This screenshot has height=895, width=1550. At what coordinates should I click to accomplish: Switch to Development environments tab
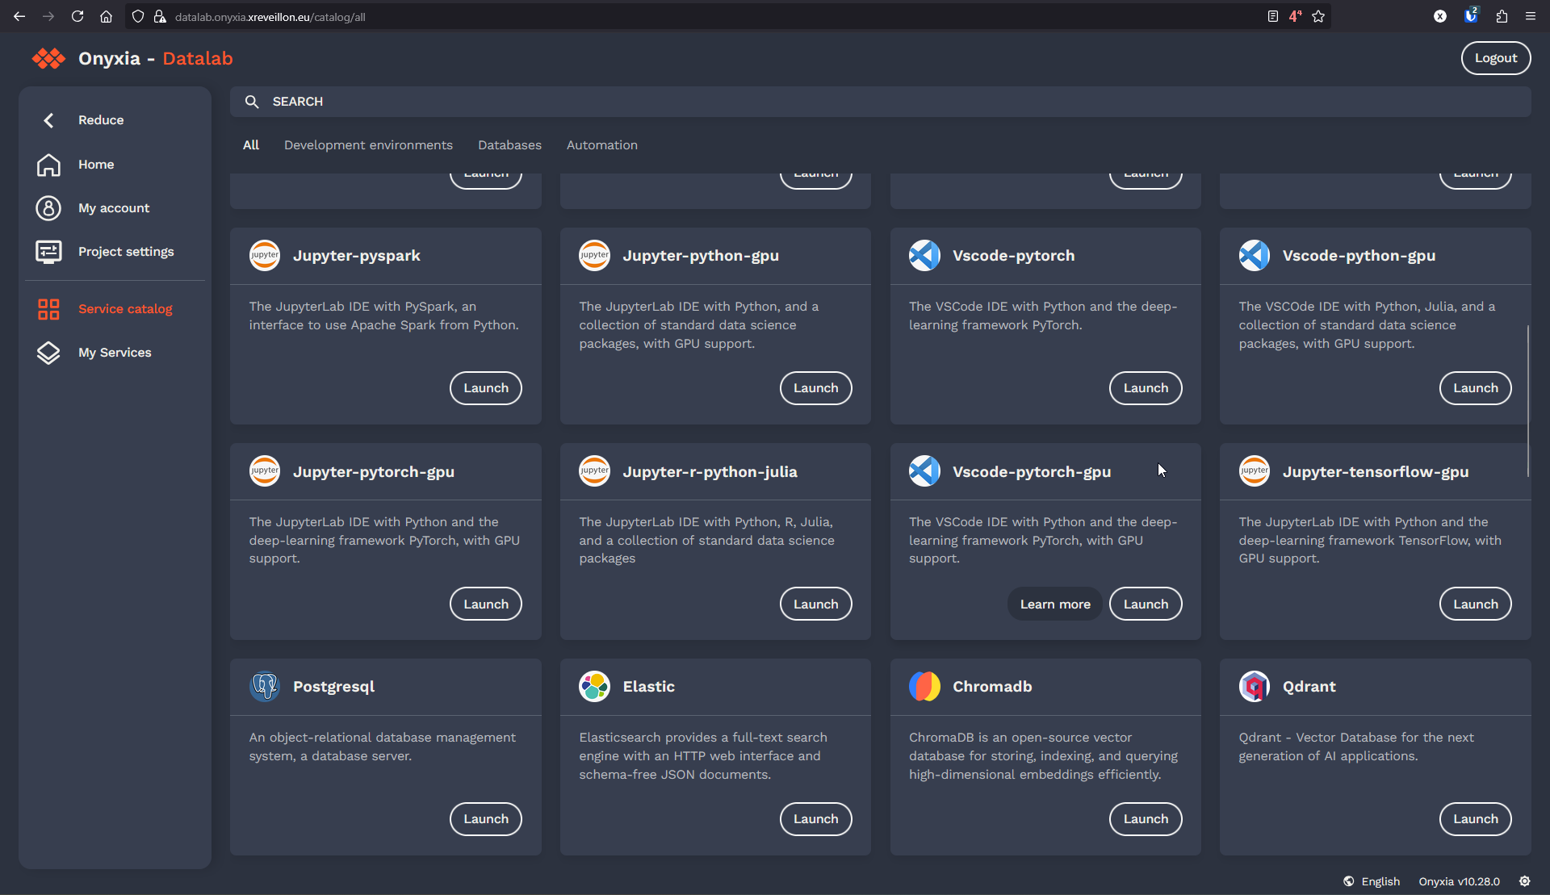pos(368,145)
